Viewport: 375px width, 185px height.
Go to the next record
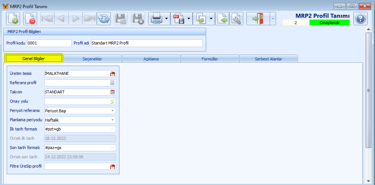76,19
